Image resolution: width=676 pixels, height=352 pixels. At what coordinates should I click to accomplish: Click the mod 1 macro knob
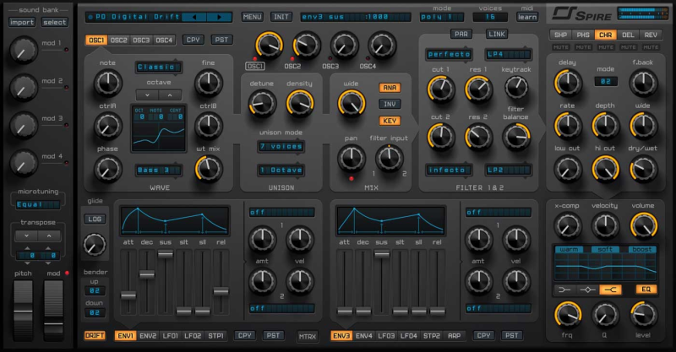[x=24, y=51]
